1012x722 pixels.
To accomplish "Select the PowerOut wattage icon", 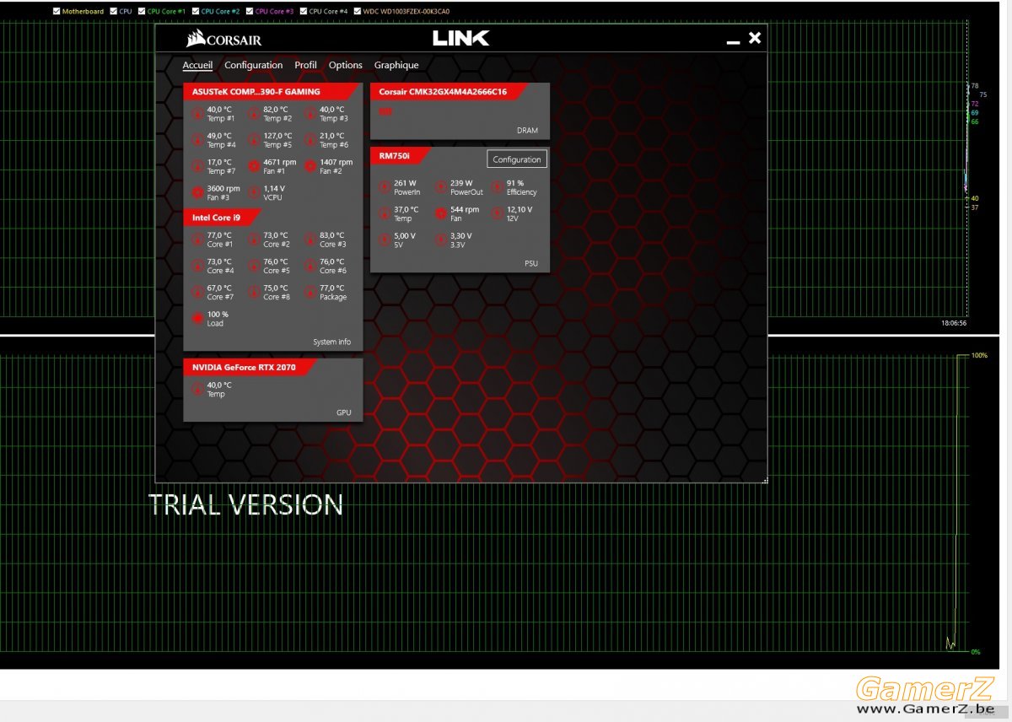I will (x=441, y=187).
